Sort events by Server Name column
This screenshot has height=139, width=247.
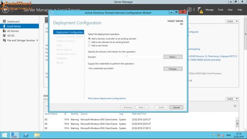click(51, 114)
